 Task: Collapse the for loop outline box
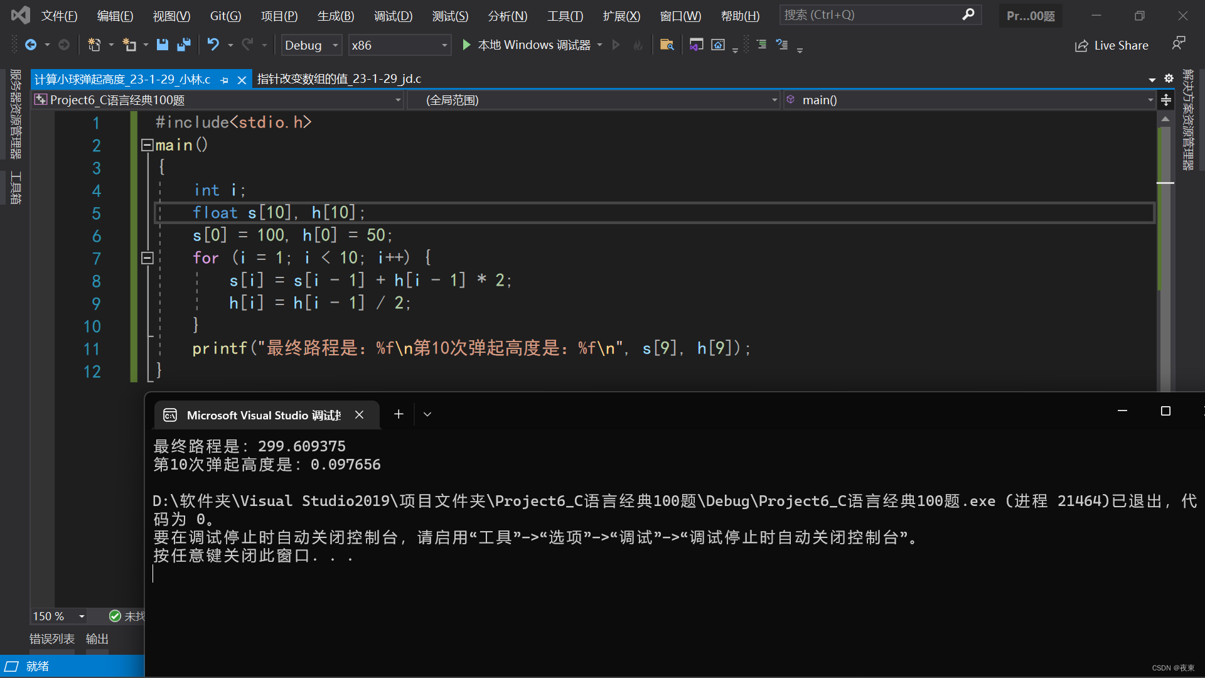[147, 258]
